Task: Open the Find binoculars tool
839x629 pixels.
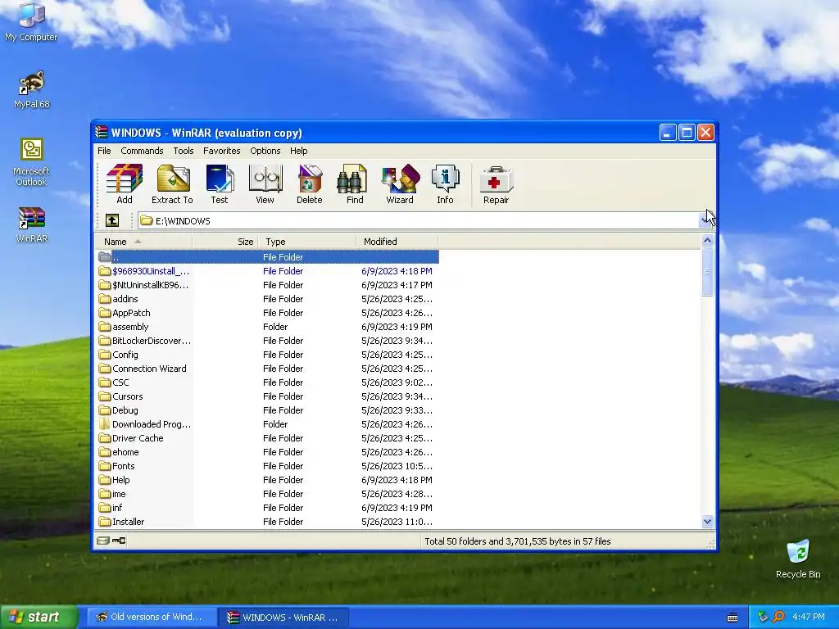Action: [x=354, y=184]
